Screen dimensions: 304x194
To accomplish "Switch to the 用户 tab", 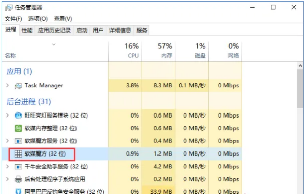I will coord(98,30).
